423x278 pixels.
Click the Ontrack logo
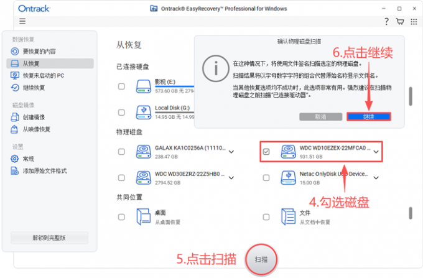pyautogui.click(x=34, y=9)
